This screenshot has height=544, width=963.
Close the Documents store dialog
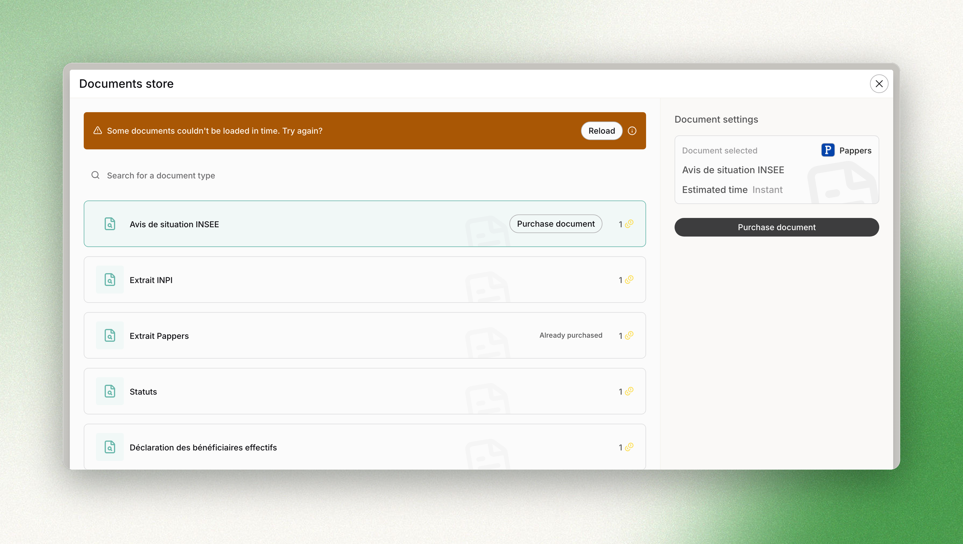(x=879, y=84)
